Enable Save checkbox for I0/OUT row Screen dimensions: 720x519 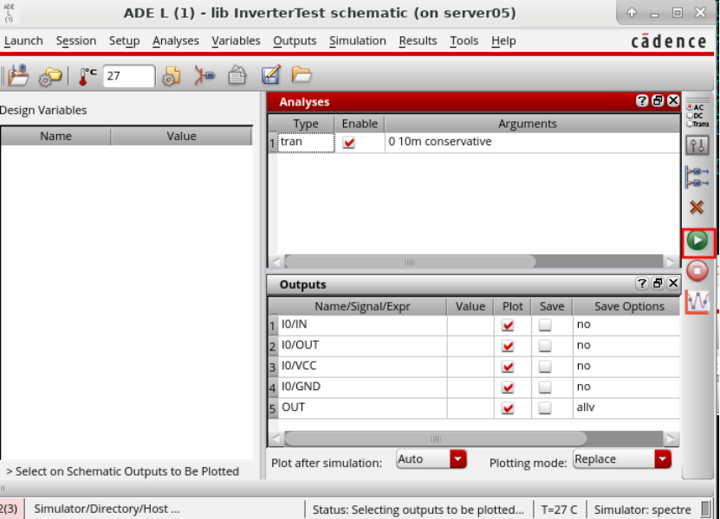pyautogui.click(x=545, y=346)
